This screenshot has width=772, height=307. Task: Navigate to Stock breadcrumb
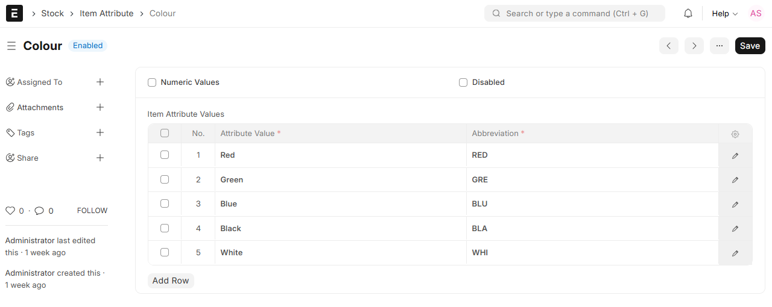point(52,13)
